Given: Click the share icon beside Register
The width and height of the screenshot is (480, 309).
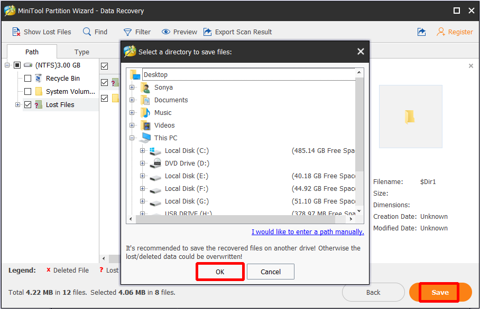Looking at the screenshot, I should pyautogui.click(x=421, y=32).
